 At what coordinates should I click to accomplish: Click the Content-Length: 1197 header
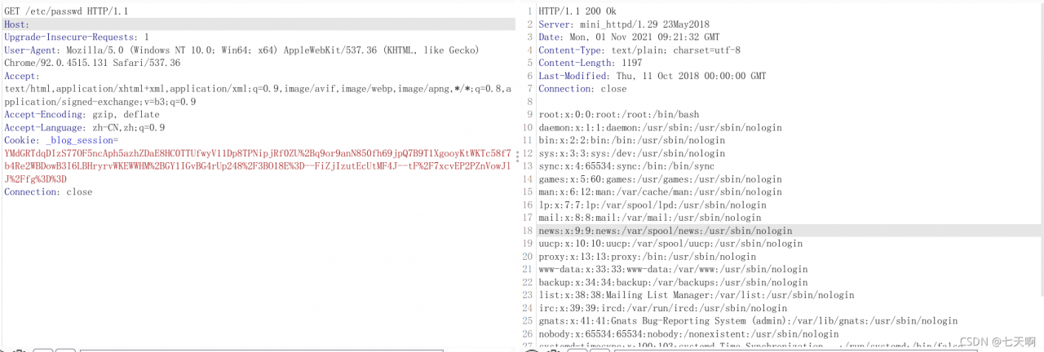(x=591, y=64)
